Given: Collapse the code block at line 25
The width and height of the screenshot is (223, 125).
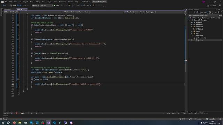Looking at the screenshot, I should click(x=18, y=39).
